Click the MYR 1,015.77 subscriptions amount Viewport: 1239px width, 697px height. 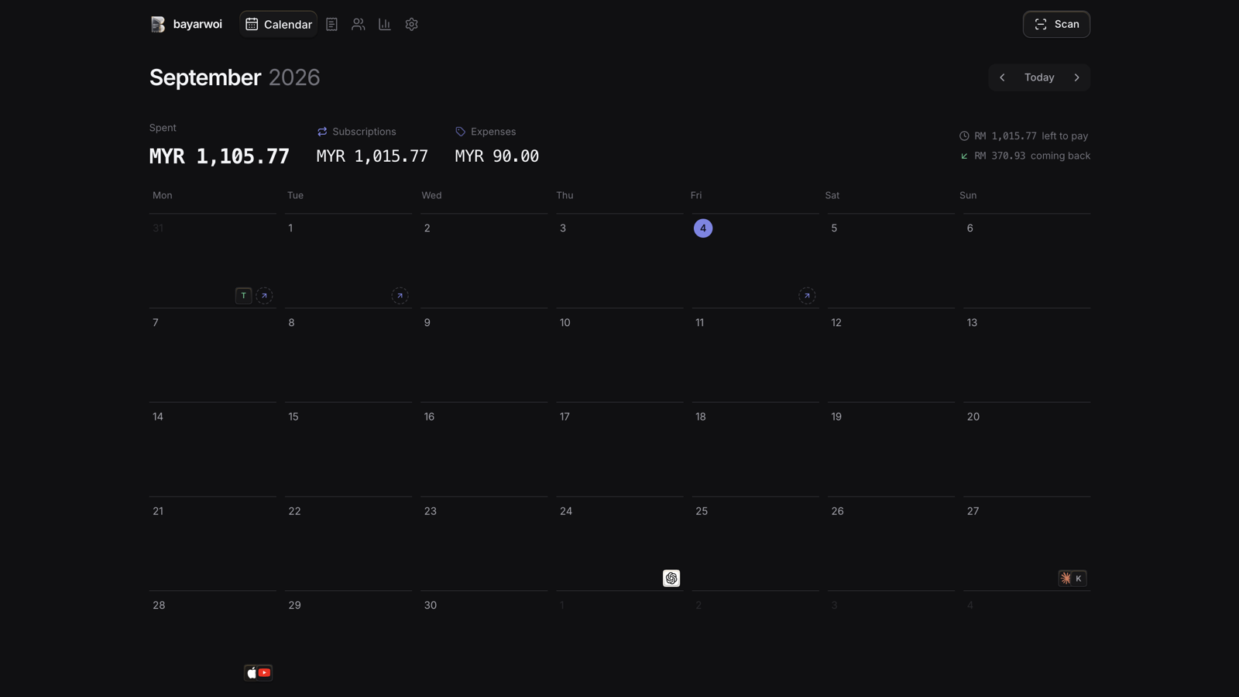pyautogui.click(x=372, y=156)
